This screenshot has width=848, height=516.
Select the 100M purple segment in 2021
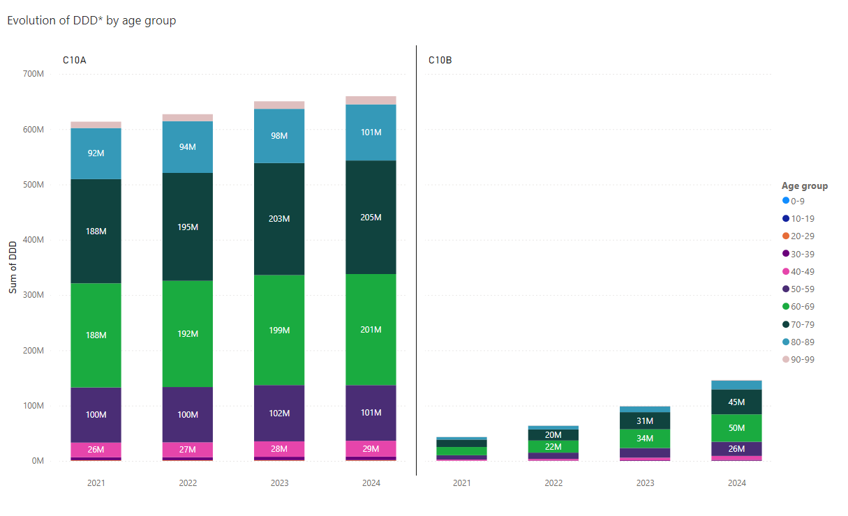point(96,415)
